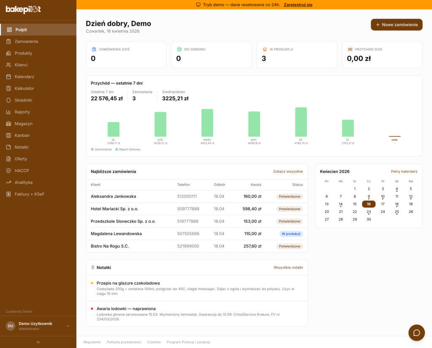Viewport: 432px width, 348px height.
Task: Click the DU user avatar
Action: pos(11,326)
